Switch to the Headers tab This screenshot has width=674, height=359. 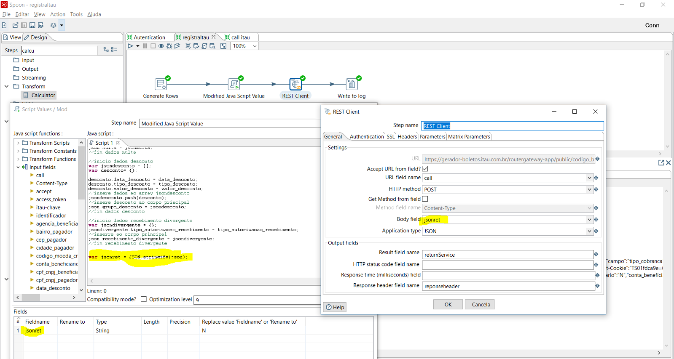point(407,137)
